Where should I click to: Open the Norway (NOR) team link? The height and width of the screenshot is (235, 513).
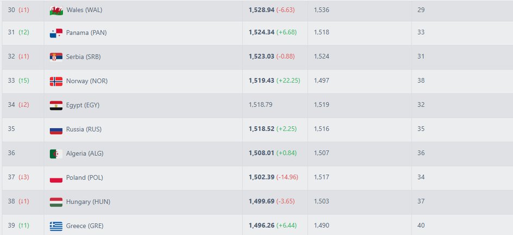(x=87, y=81)
